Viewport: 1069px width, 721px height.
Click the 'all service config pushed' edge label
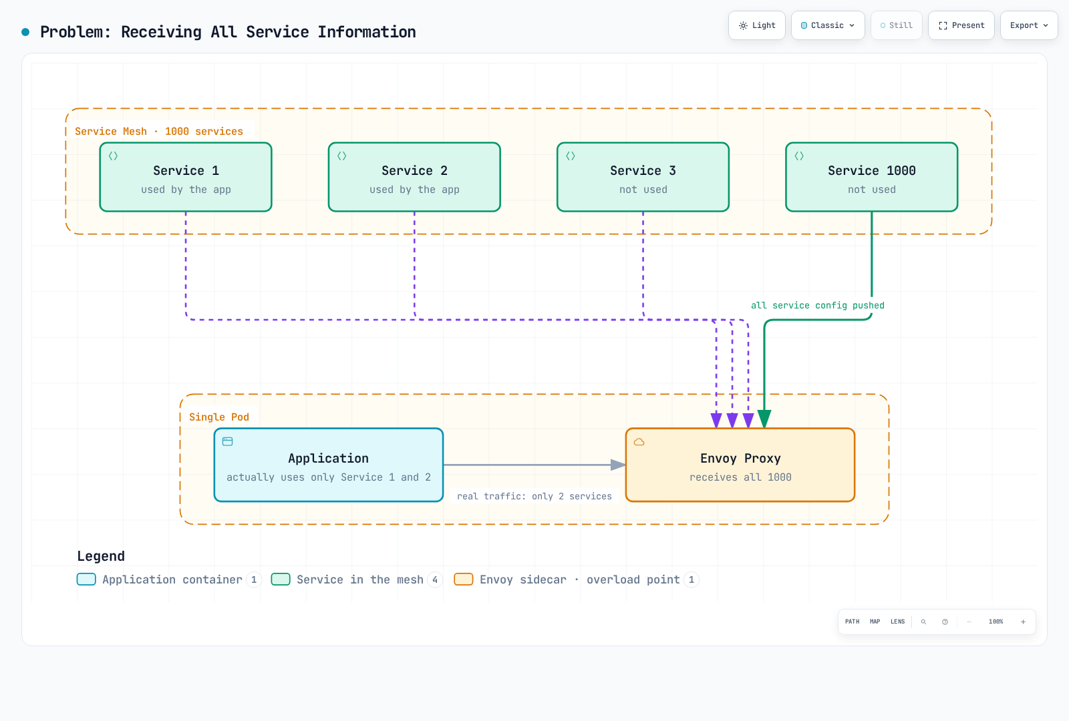(x=818, y=305)
